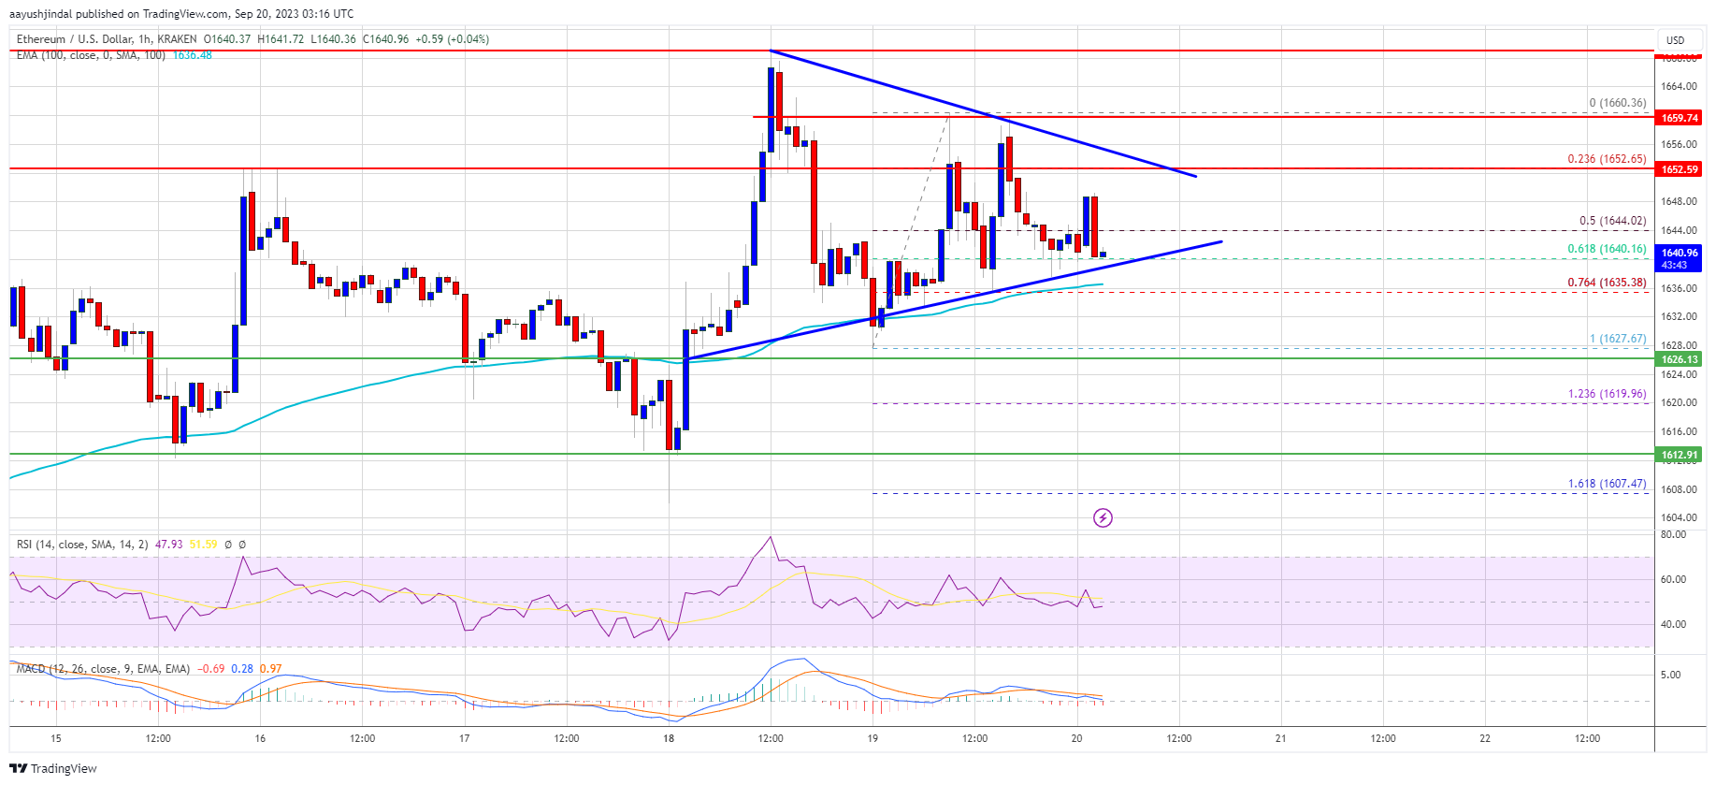Screen dimensions: 1716x785
Task: Click the green 1626.13 support price label
Action: coord(1679,359)
